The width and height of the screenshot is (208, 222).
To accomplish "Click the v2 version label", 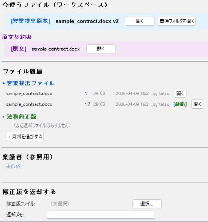I will 88,104.
